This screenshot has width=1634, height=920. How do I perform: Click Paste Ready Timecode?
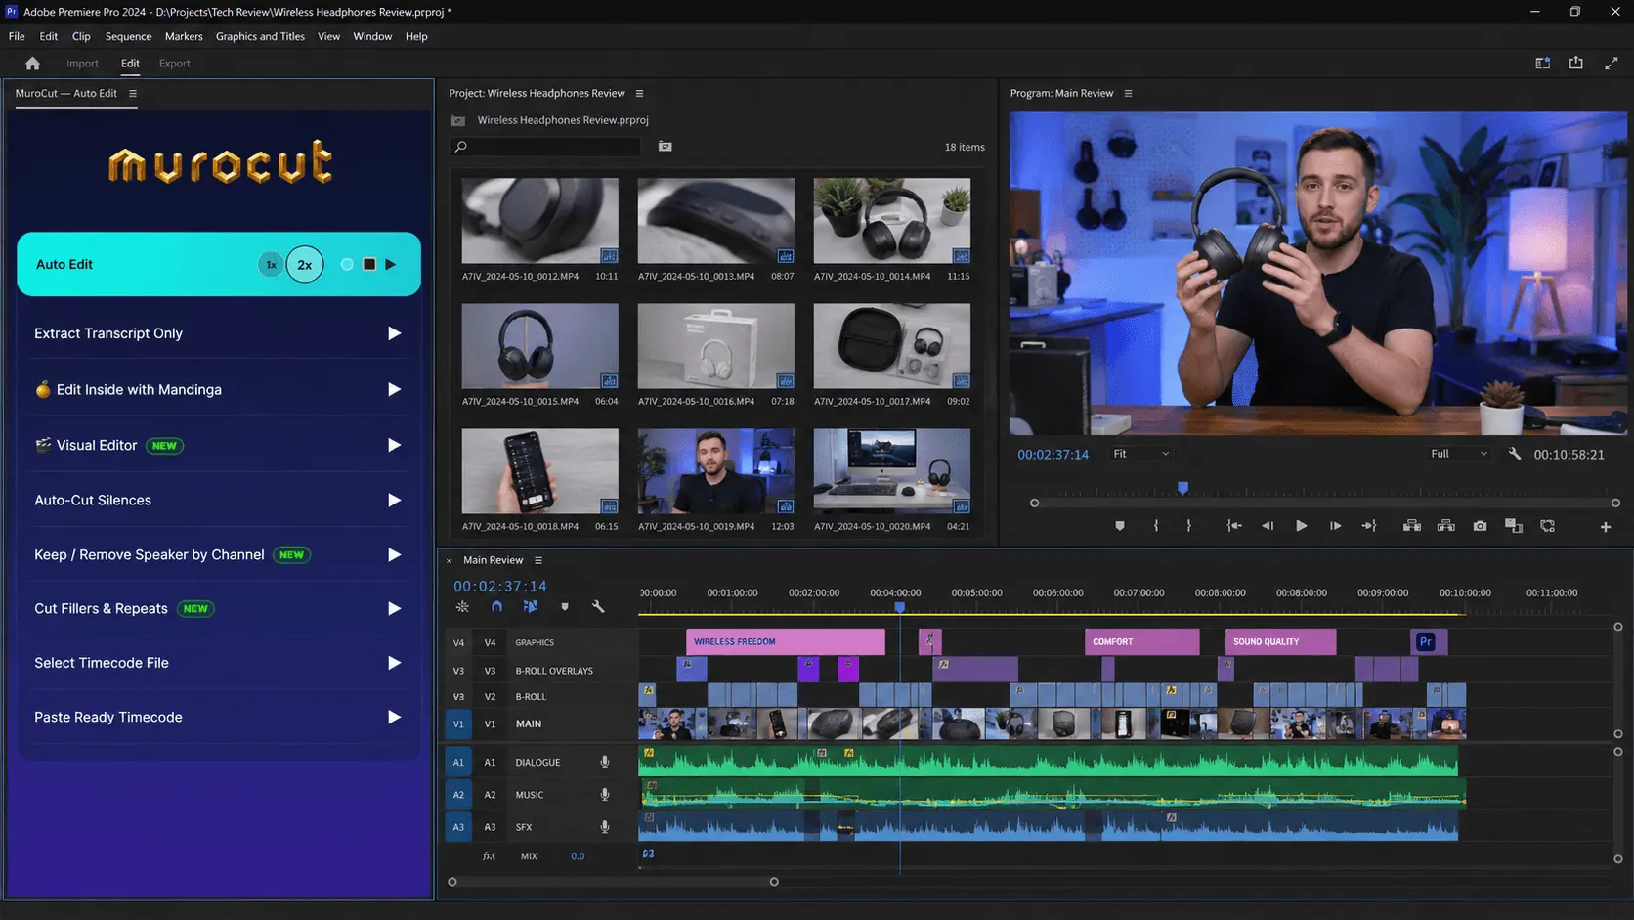(219, 717)
